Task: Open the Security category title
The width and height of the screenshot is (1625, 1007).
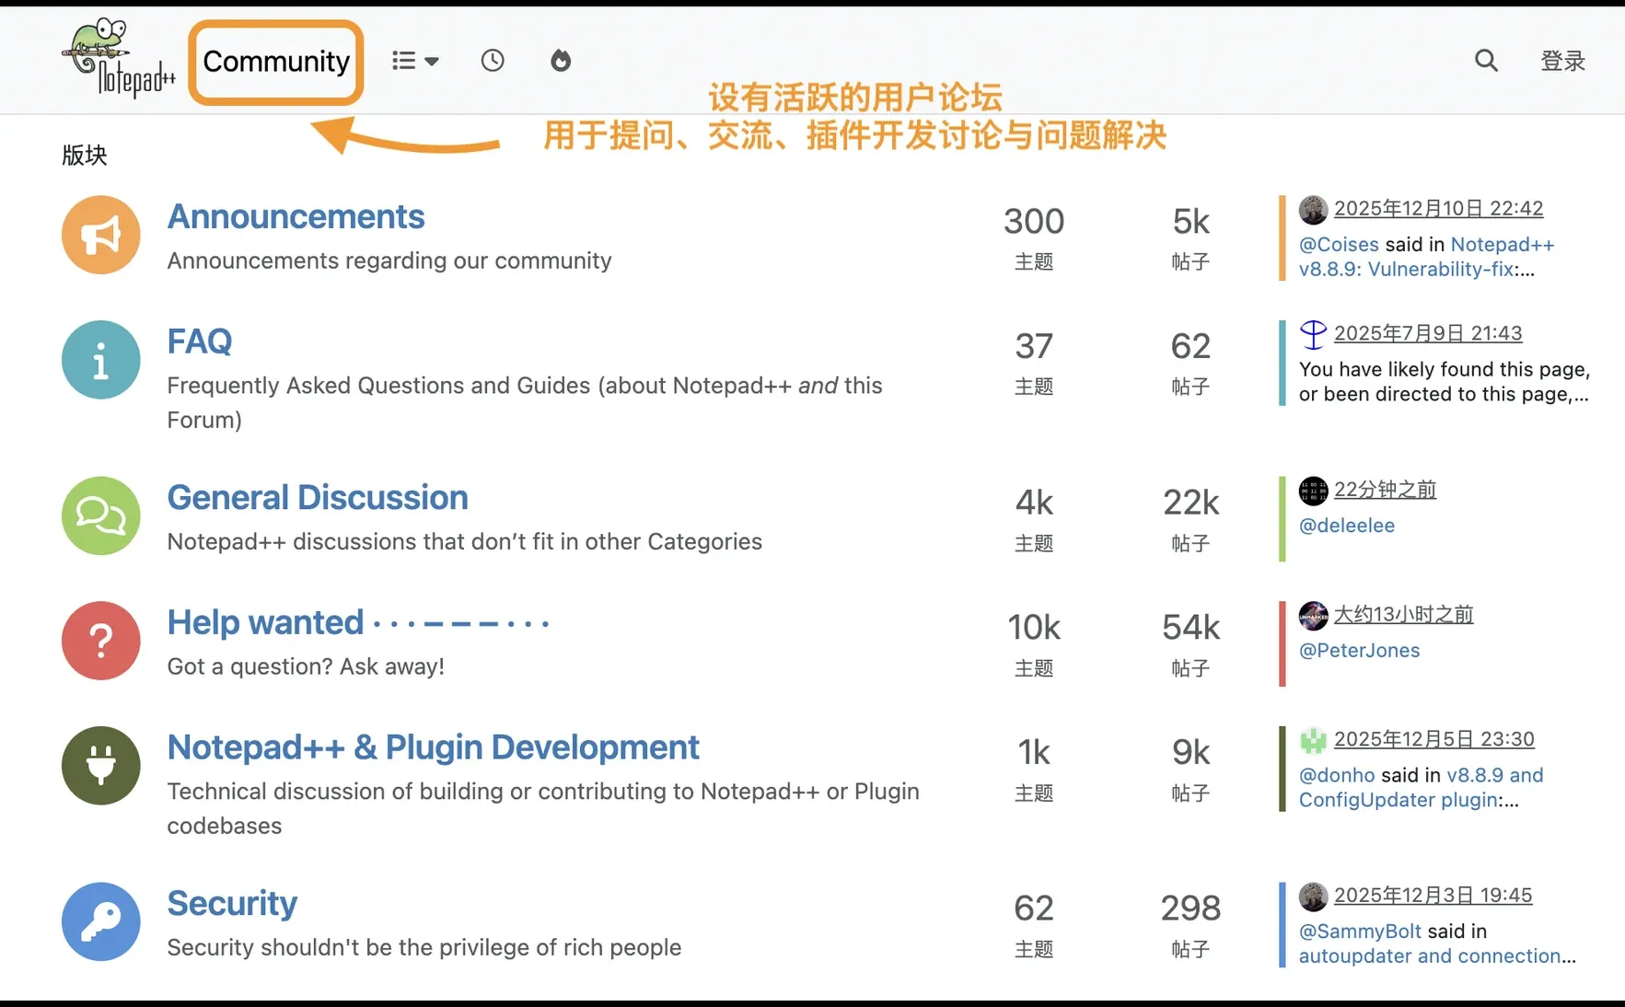Action: point(232,904)
